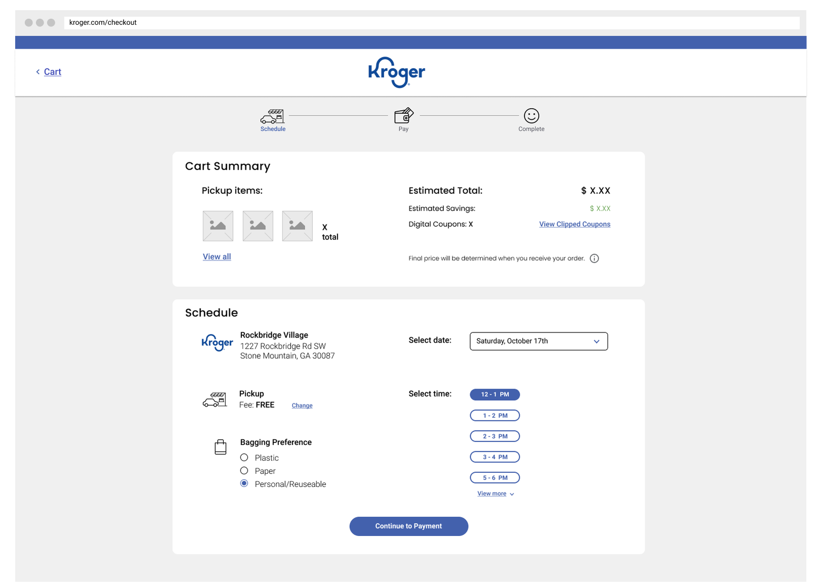The image size is (821, 582).
Task: Choose Personal/Reuseable bagging preference
Action: [x=244, y=484]
